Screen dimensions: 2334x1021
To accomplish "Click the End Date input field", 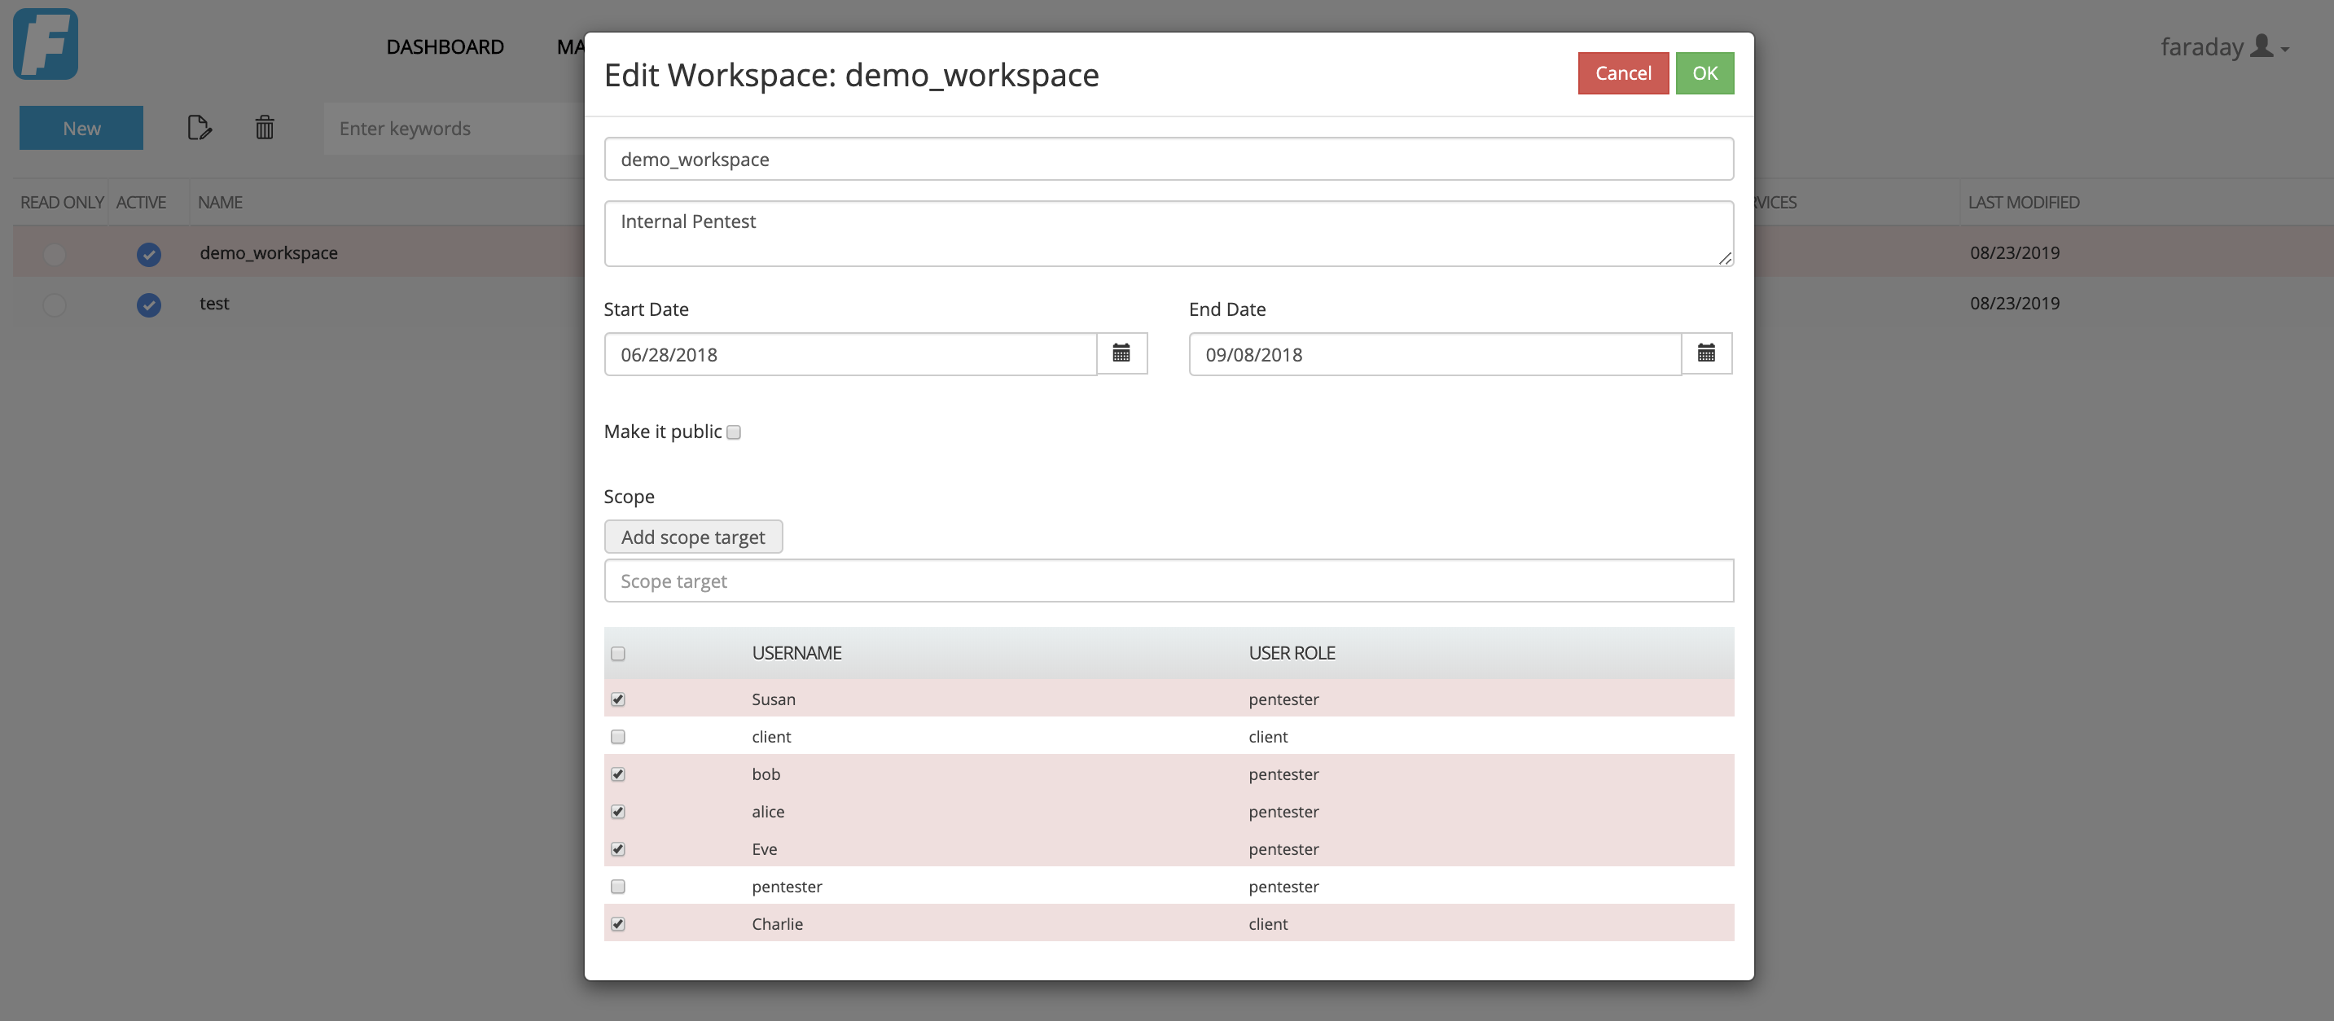I will click(x=1435, y=354).
